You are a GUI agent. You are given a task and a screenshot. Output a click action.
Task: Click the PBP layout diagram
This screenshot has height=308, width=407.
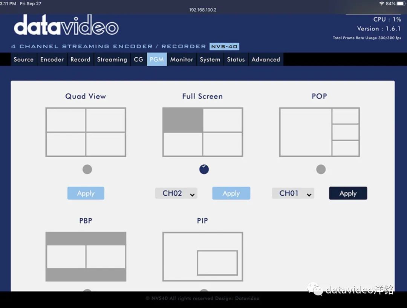coord(86,256)
